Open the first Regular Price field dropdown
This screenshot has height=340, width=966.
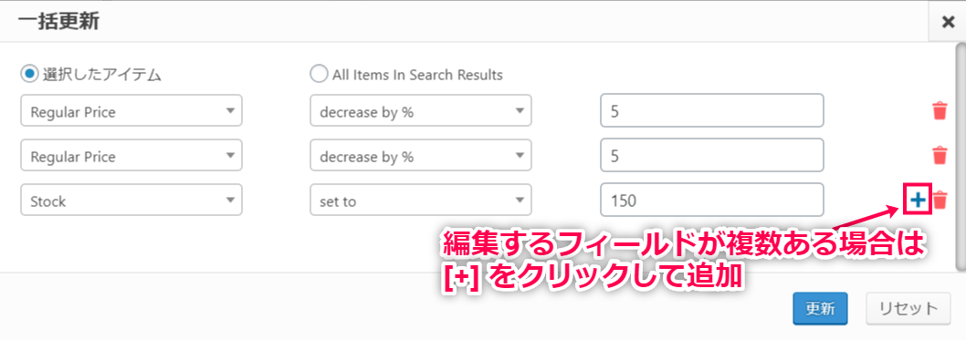click(x=131, y=111)
